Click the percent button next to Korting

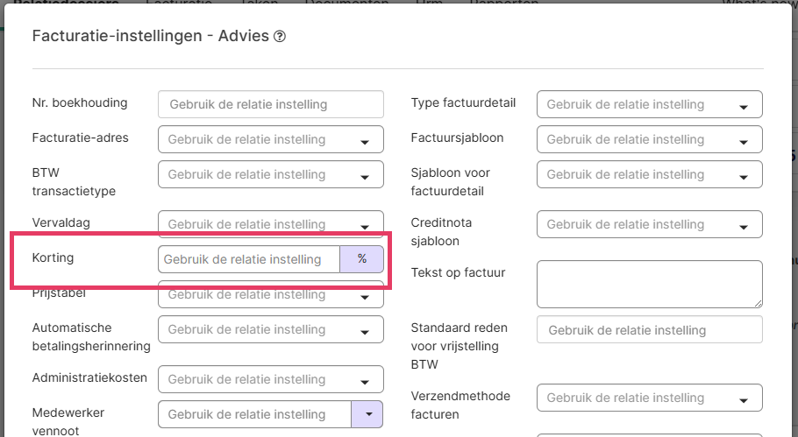click(361, 259)
